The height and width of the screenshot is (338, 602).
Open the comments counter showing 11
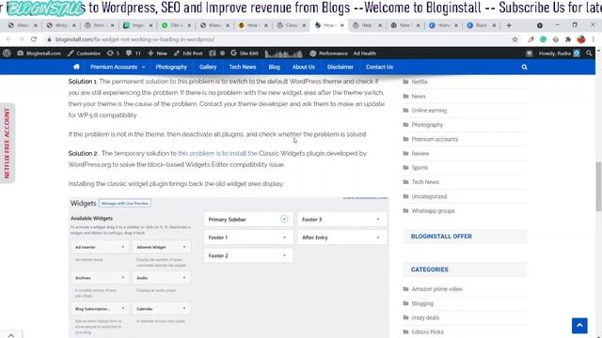(x=134, y=54)
